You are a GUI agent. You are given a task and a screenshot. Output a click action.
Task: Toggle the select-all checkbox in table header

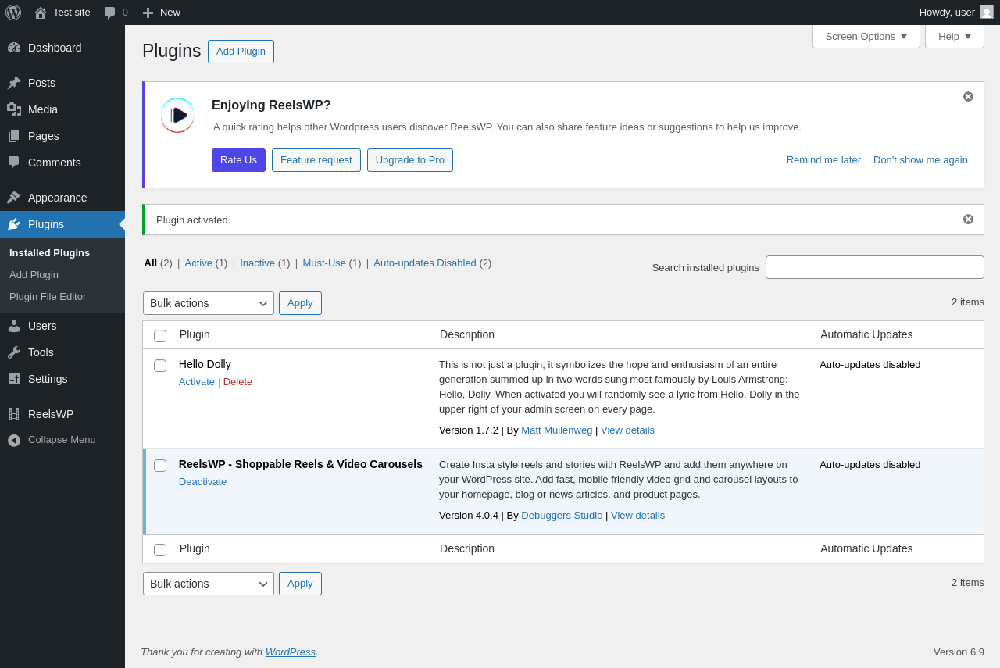coord(160,336)
